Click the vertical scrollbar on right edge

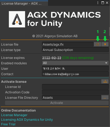coord(109,31)
